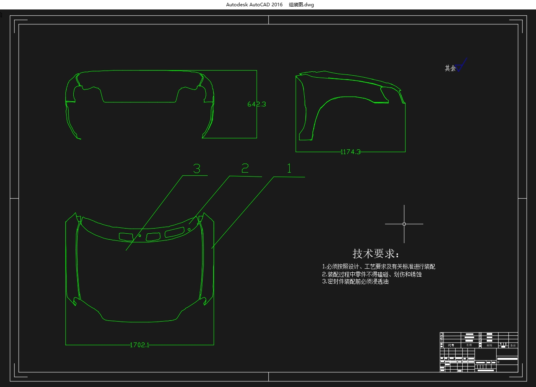Select callout number 2
The image size is (536, 387).
click(245, 168)
